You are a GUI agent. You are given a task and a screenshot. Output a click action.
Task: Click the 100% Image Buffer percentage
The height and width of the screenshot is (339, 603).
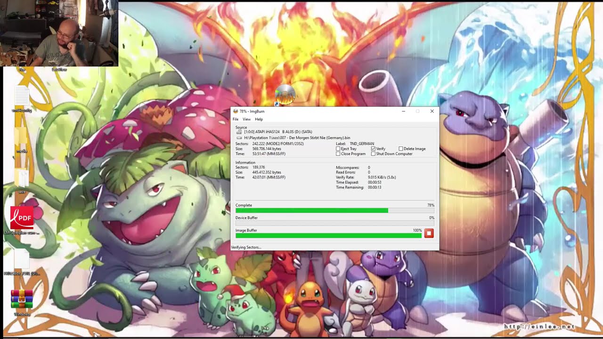417,230
